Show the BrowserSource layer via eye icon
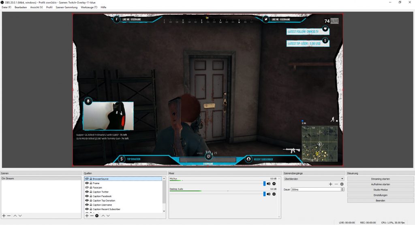Viewport: 415px width, 225px height. [87, 179]
